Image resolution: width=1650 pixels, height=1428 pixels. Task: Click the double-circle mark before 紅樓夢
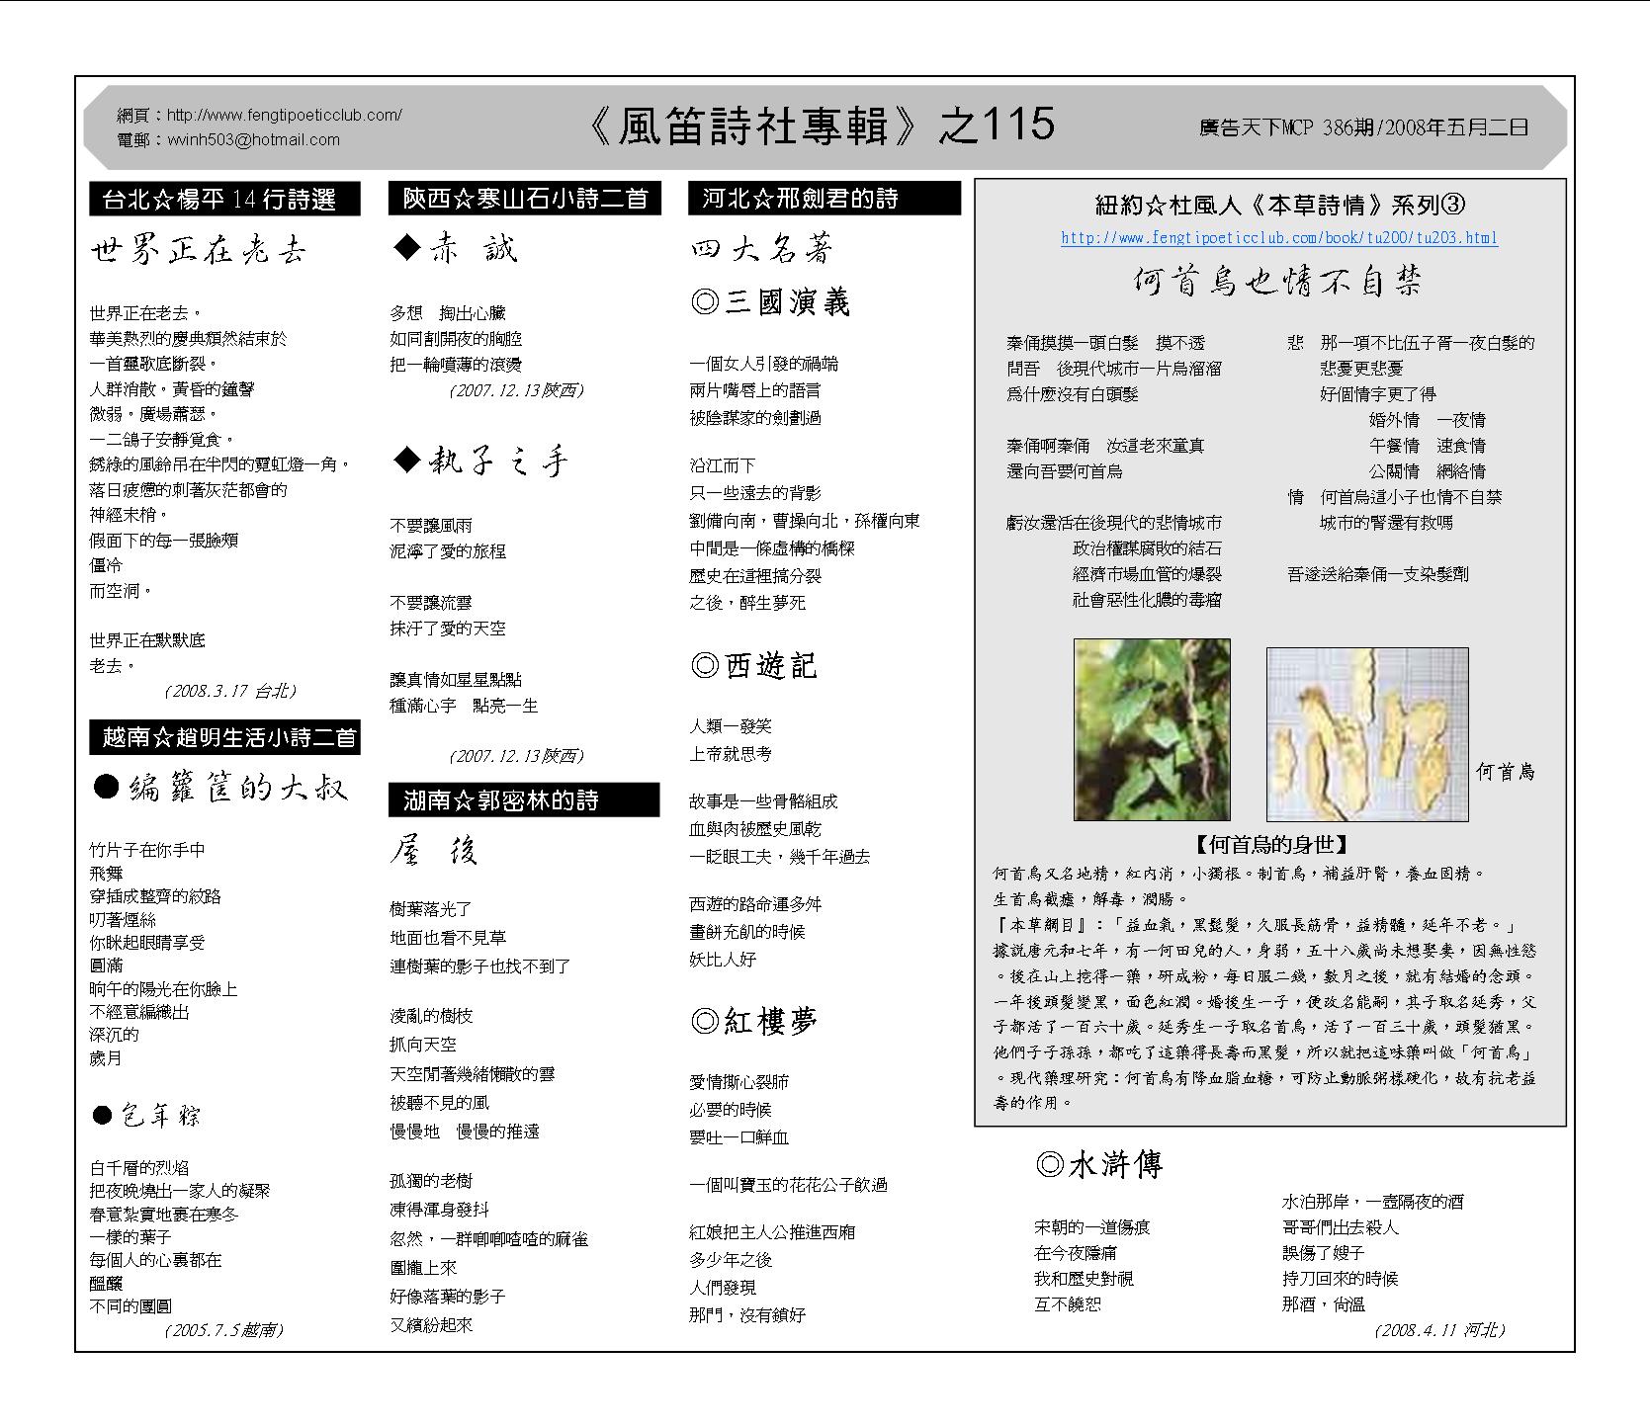705,1021
